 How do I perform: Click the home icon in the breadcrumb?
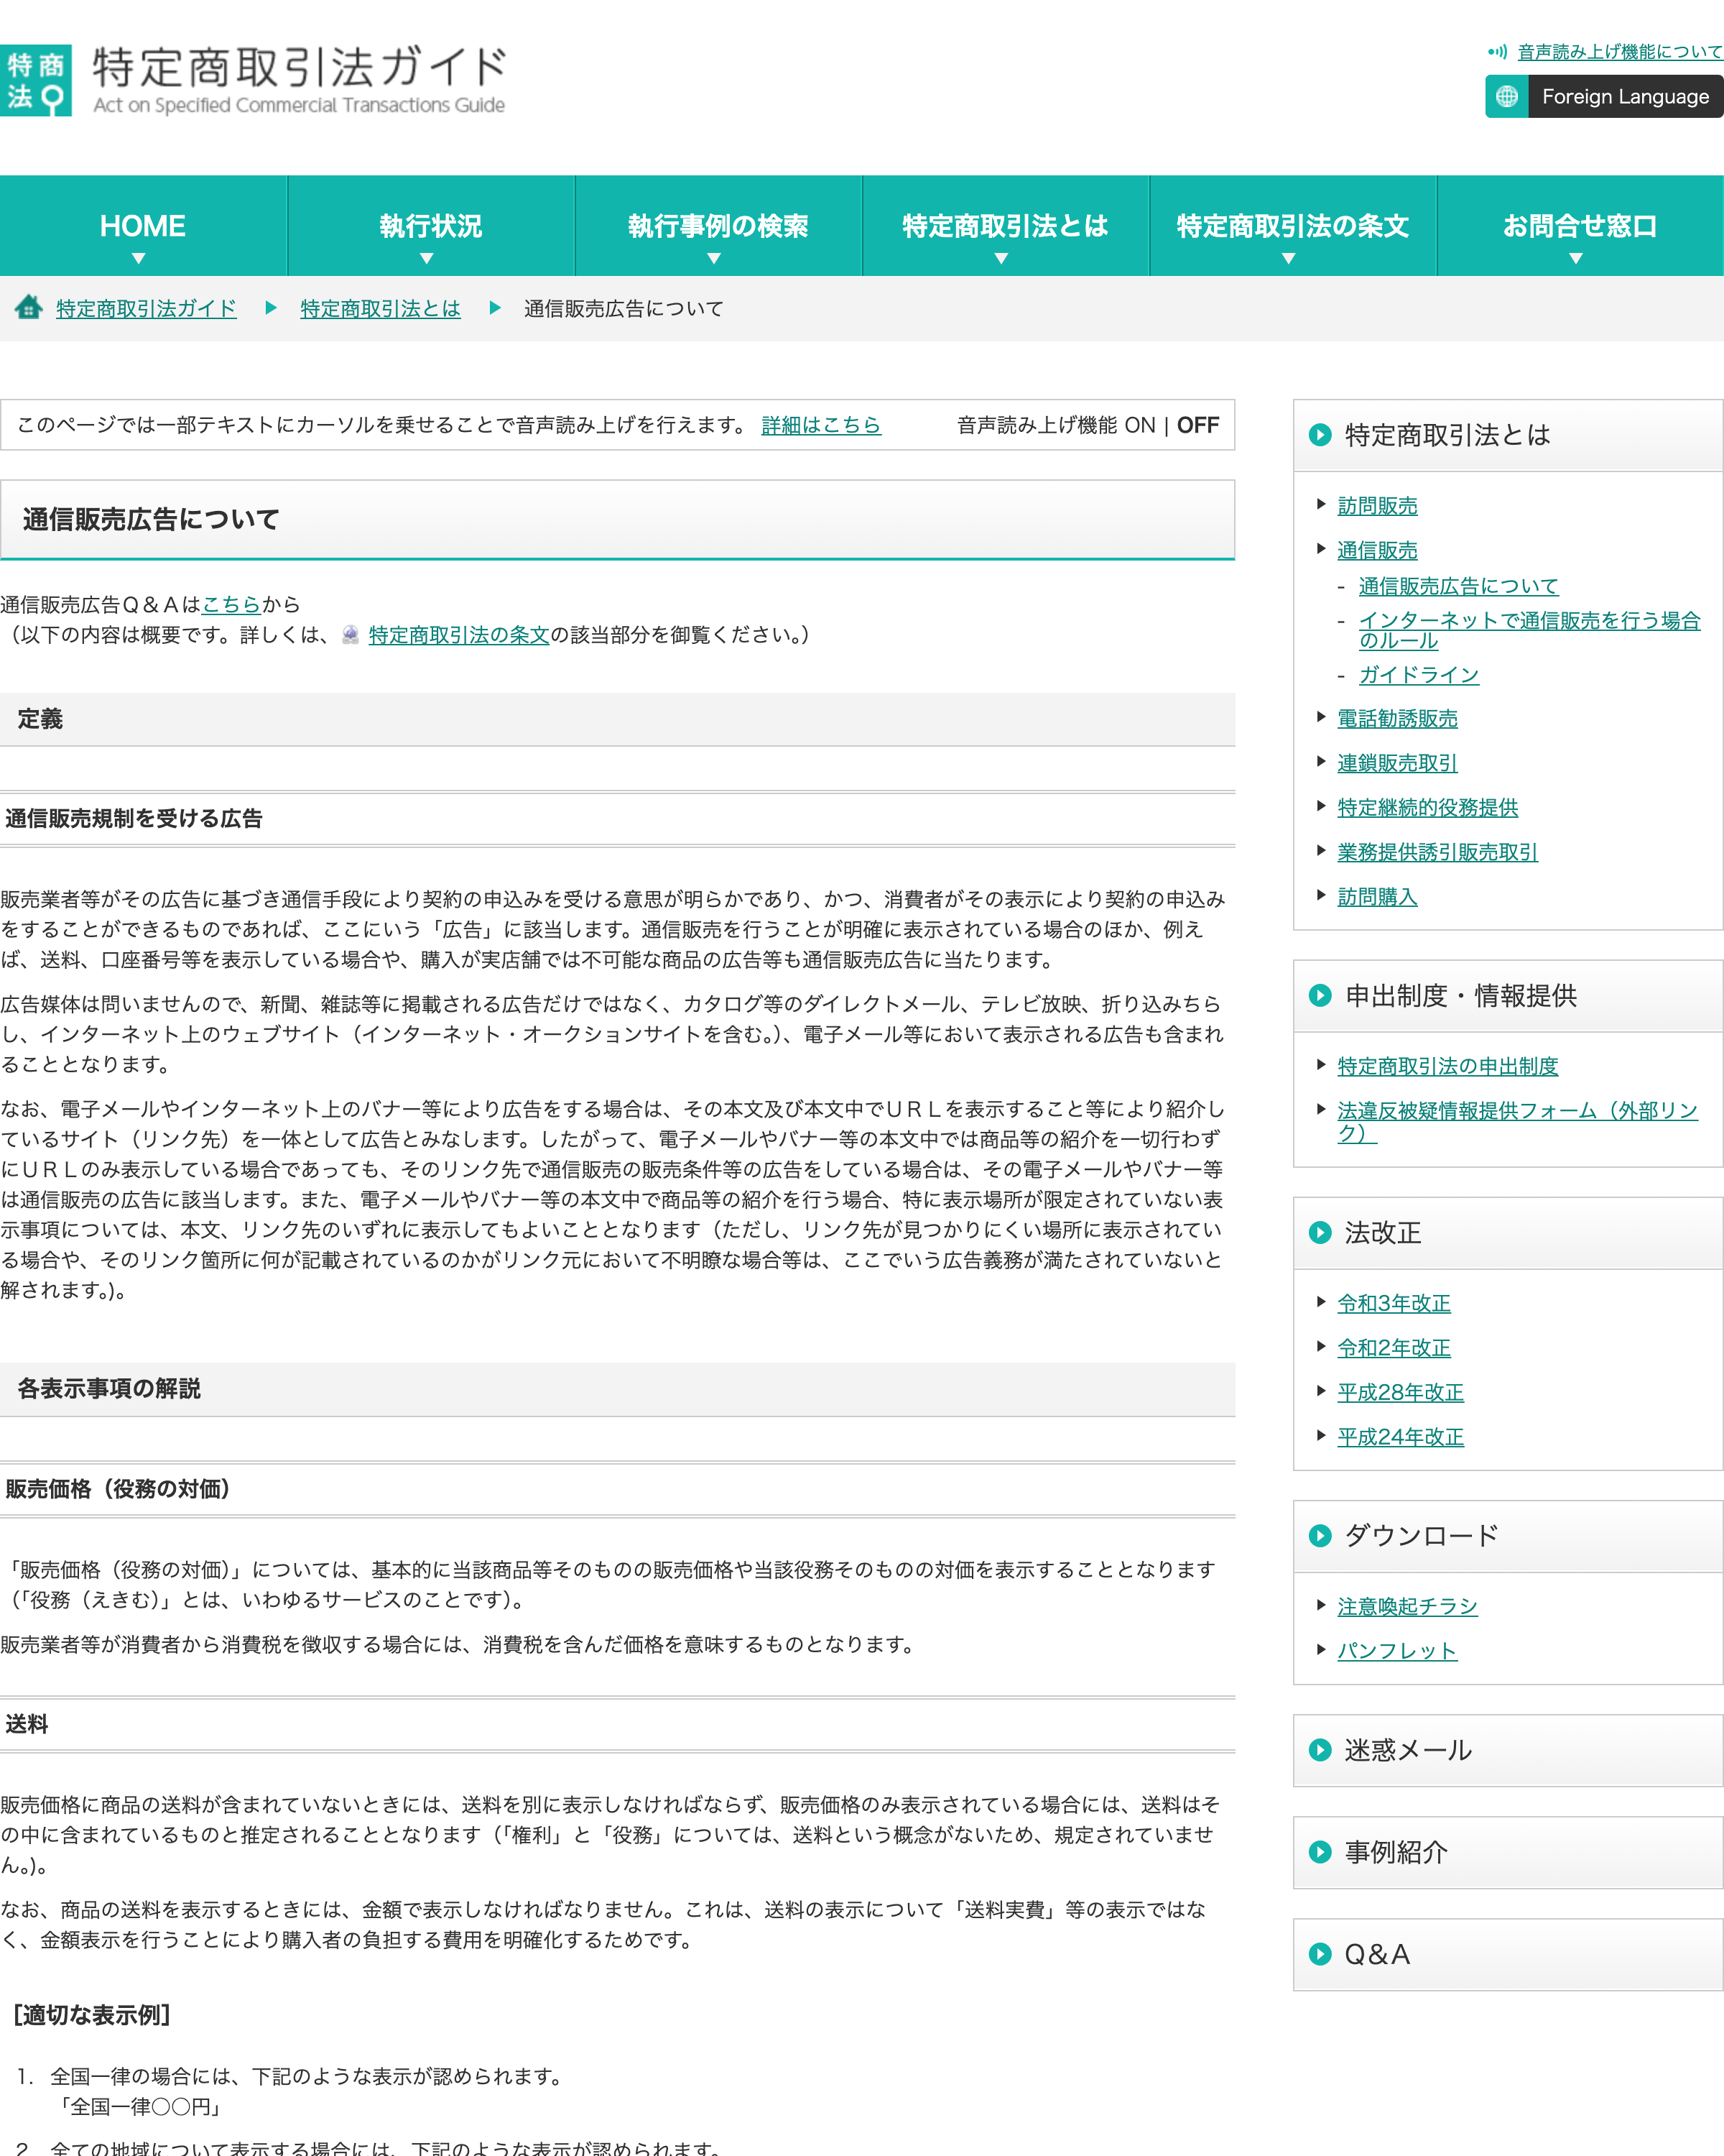[x=28, y=307]
